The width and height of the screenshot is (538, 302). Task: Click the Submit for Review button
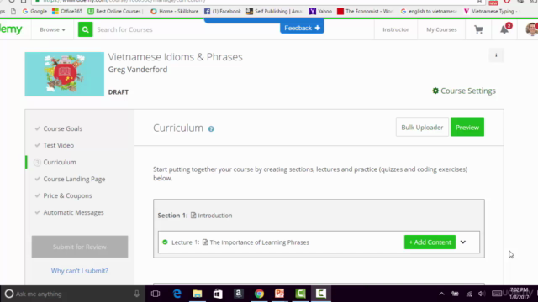80,247
